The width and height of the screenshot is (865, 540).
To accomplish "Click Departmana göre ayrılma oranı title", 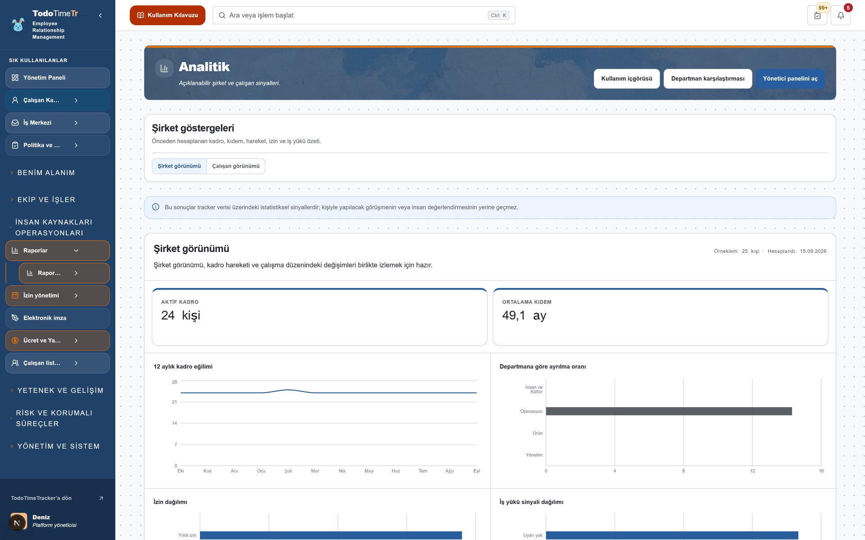I will pyautogui.click(x=543, y=367).
